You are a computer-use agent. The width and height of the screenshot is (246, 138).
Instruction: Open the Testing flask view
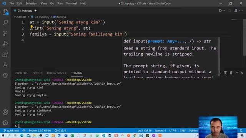[x=5, y=65]
